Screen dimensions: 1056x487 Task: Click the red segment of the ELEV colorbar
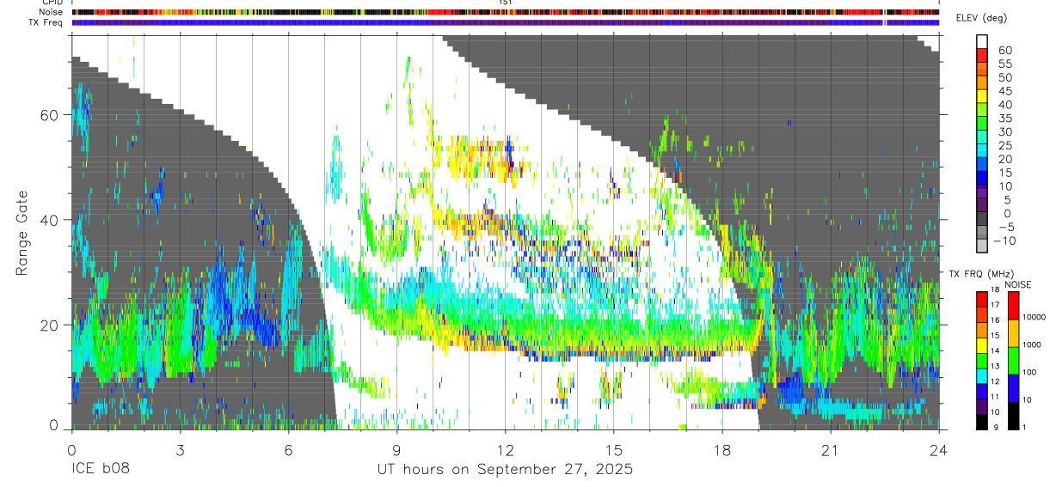pyautogui.click(x=983, y=56)
